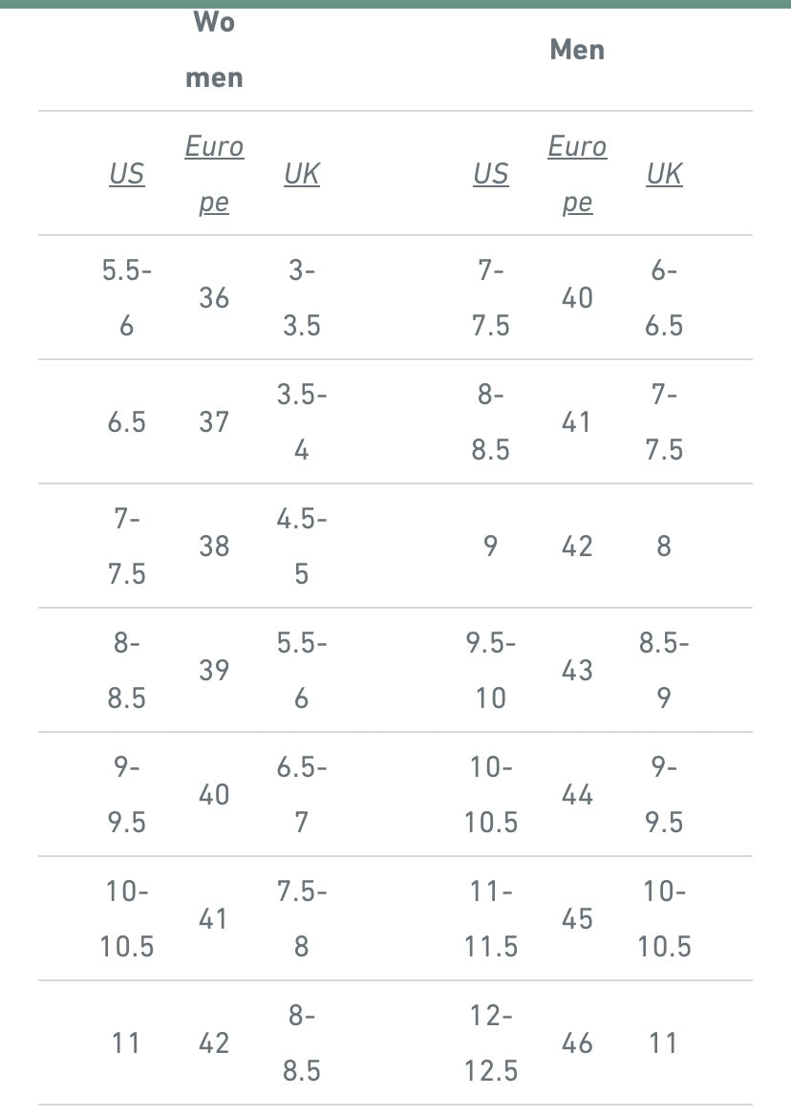Image resolution: width=791 pixels, height=1116 pixels.
Task: Click Women's US size 6.5 cell
Action: 126,422
